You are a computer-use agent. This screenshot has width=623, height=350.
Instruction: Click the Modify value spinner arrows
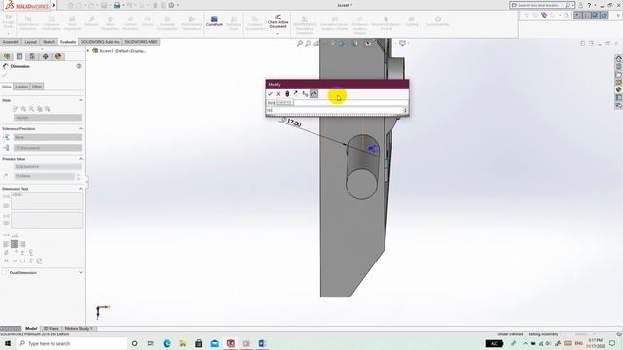click(406, 110)
